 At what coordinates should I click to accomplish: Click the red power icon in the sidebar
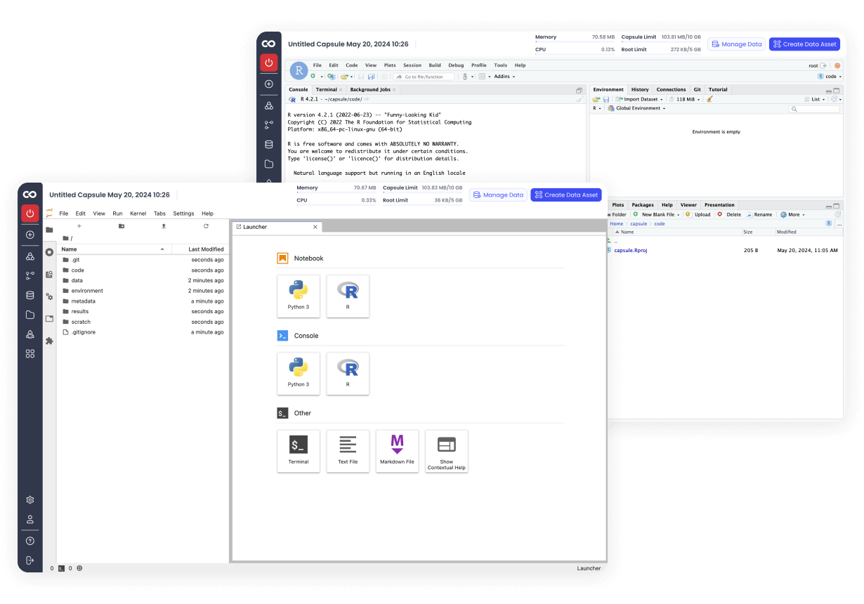[x=30, y=214]
